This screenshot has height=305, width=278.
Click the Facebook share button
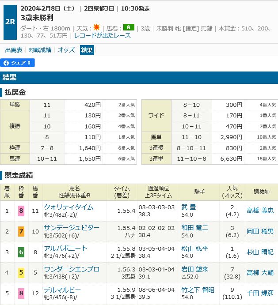coord(18,63)
